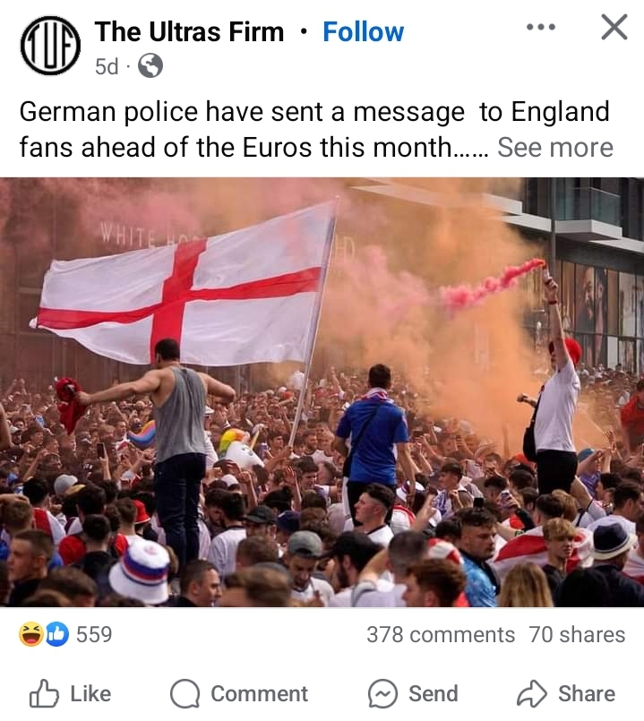The width and height of the screenshot is (644, 721).
Task: Open the England fans crowd photo
Action: (322, 392)
